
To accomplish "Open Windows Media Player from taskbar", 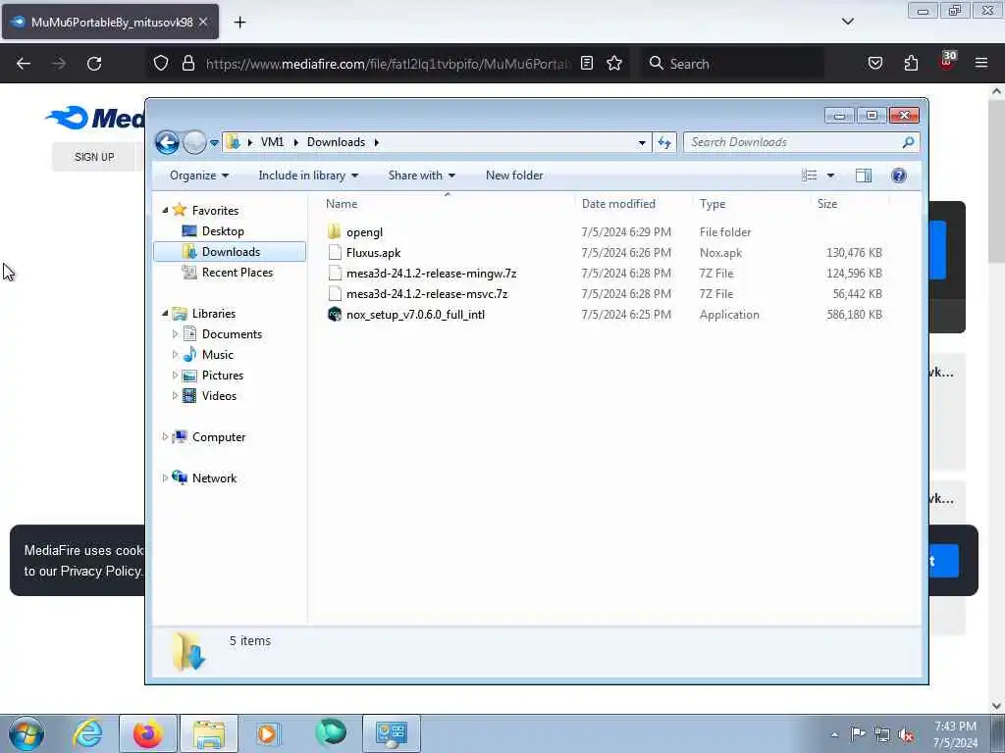I will (x=267, y=733).
